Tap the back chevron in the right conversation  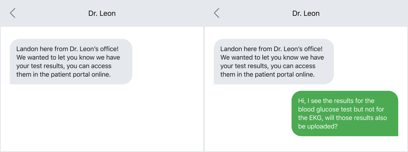click(x=216, y=13)
